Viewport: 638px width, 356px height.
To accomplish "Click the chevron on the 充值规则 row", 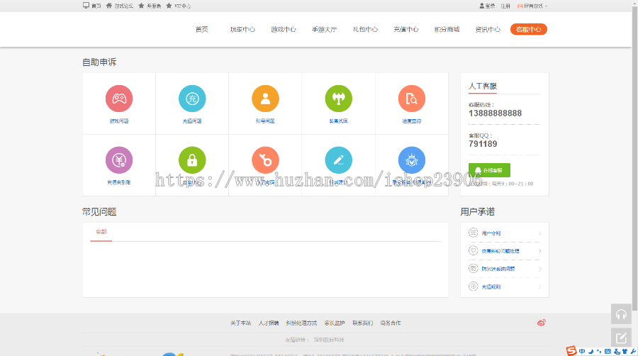I will (x=539, y=287).
